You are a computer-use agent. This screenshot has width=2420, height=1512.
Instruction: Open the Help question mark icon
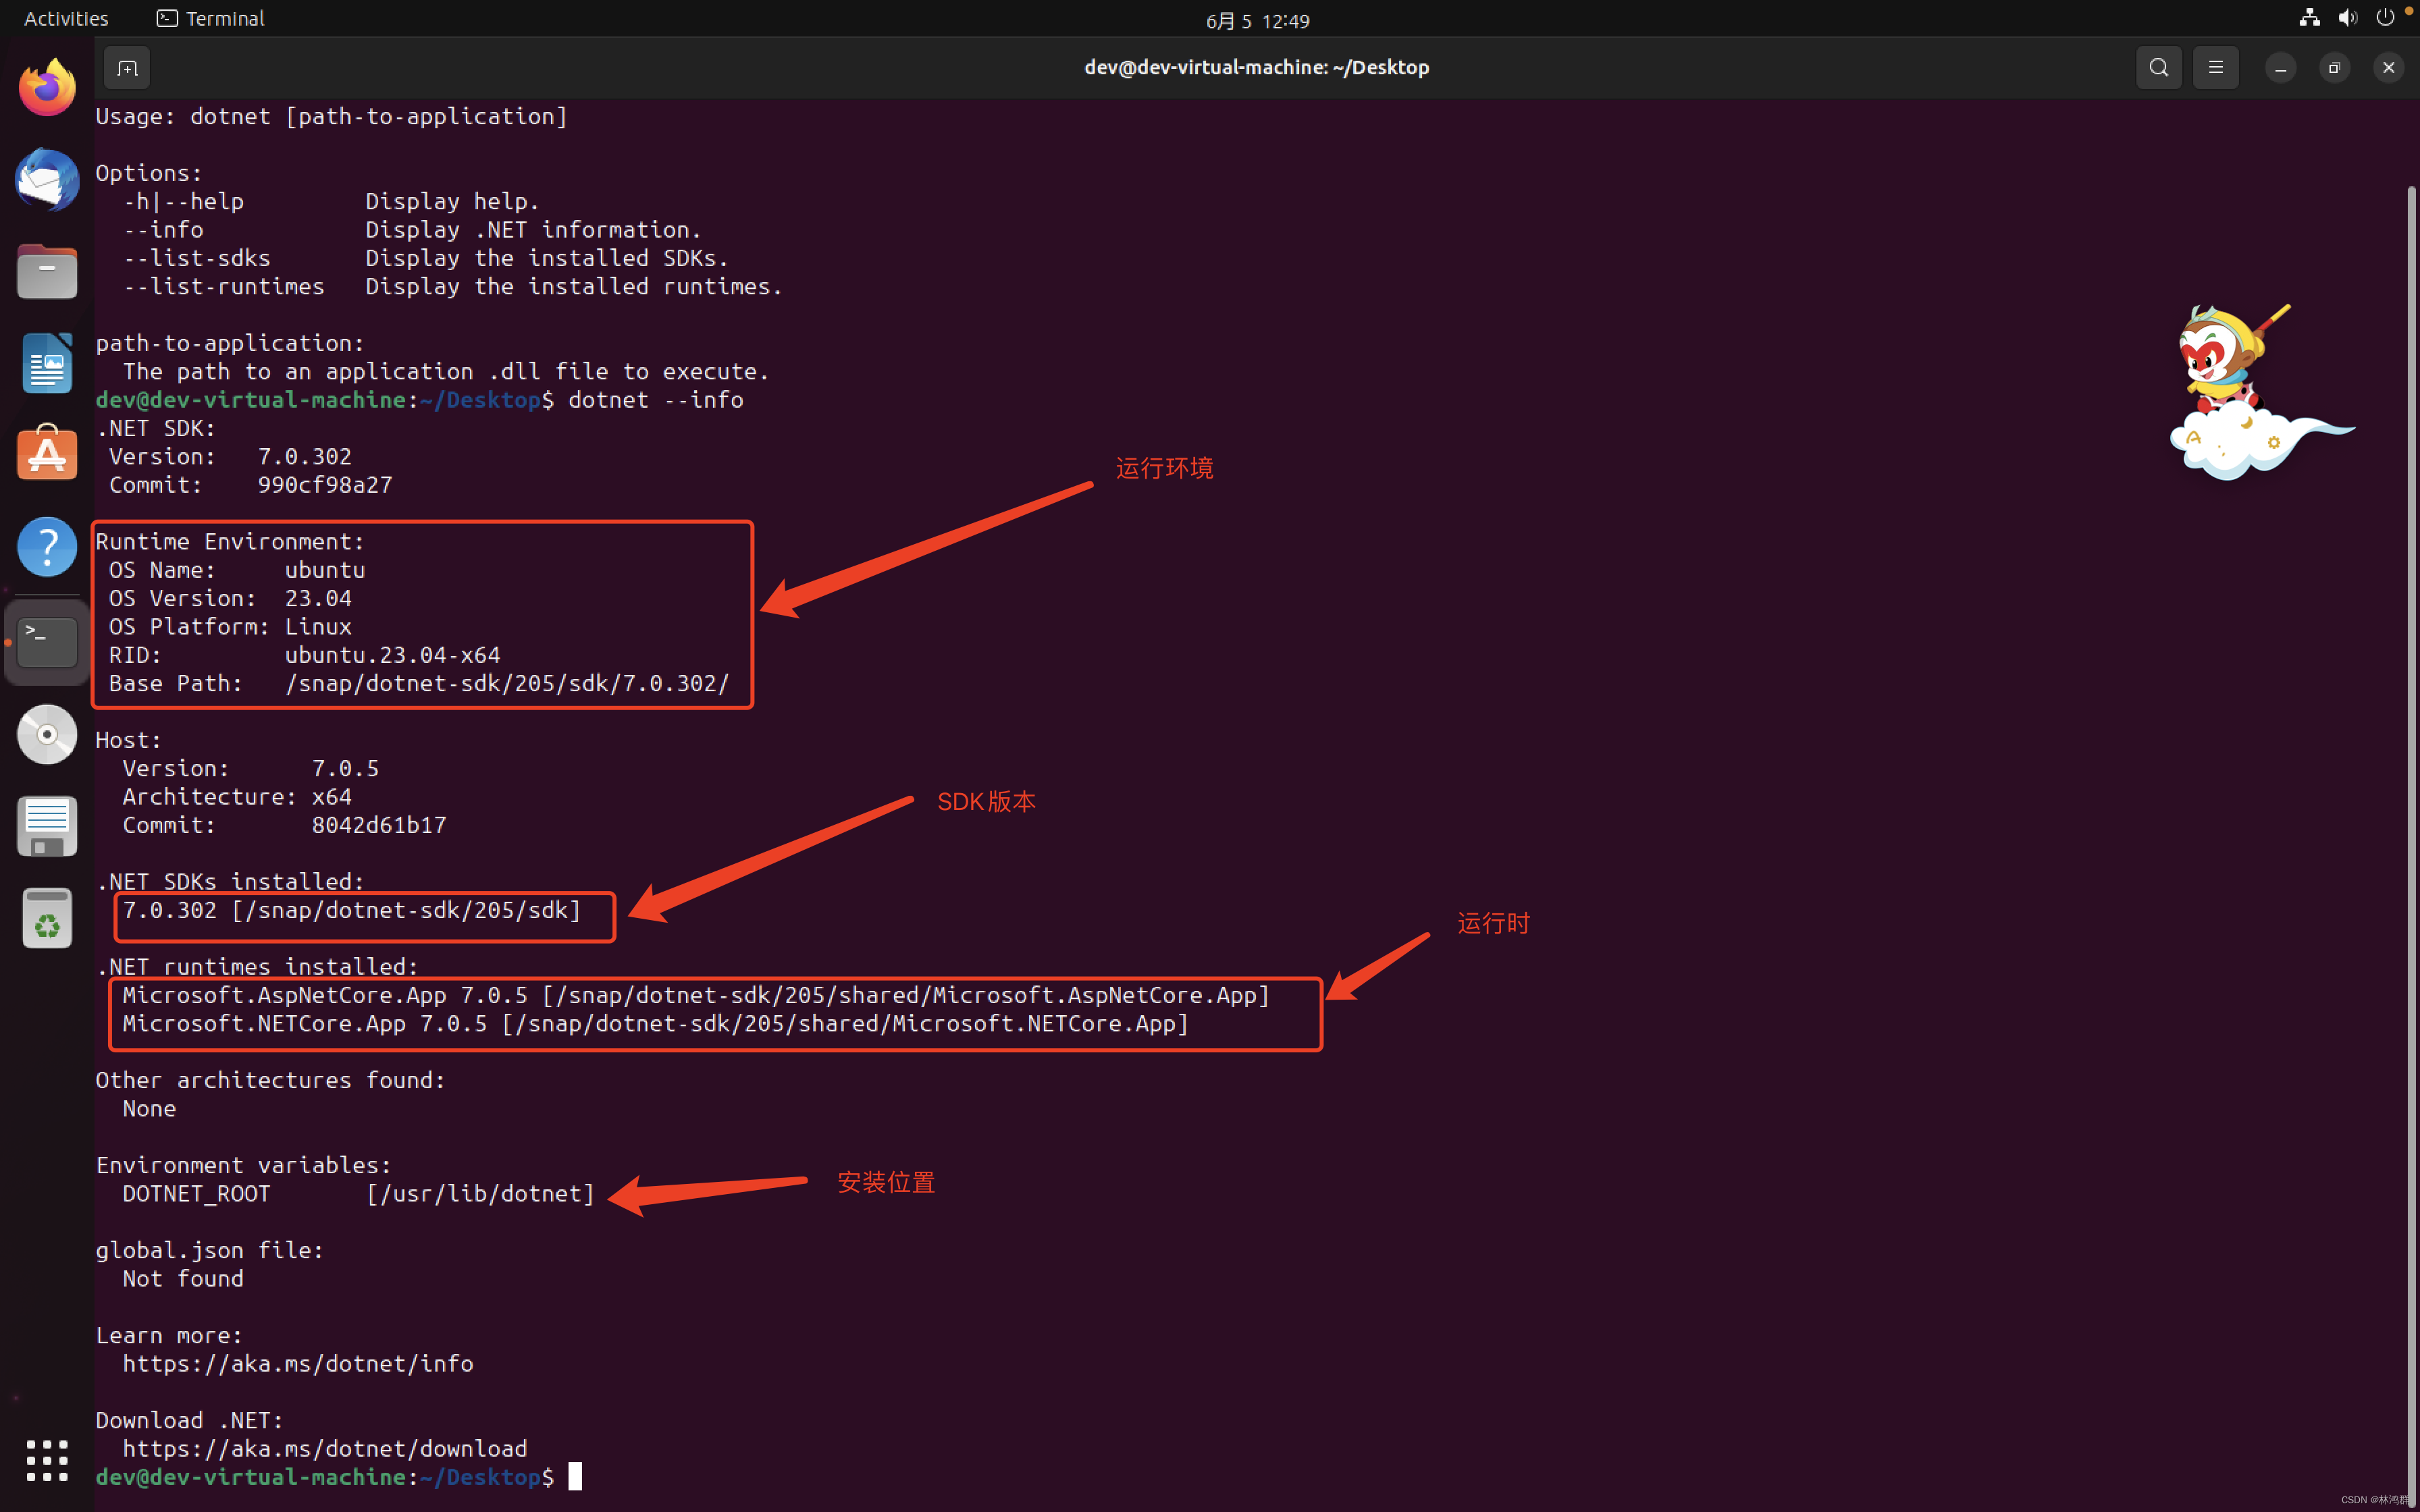(46, 546)
